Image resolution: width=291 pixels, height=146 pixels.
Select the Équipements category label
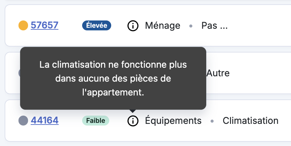[x=173, y=121]
